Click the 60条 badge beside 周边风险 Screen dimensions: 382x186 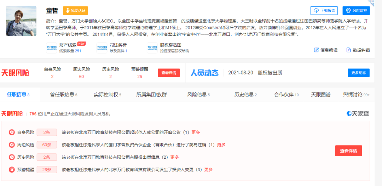47,145
